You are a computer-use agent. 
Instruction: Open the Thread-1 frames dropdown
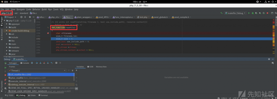pos(37,71)
